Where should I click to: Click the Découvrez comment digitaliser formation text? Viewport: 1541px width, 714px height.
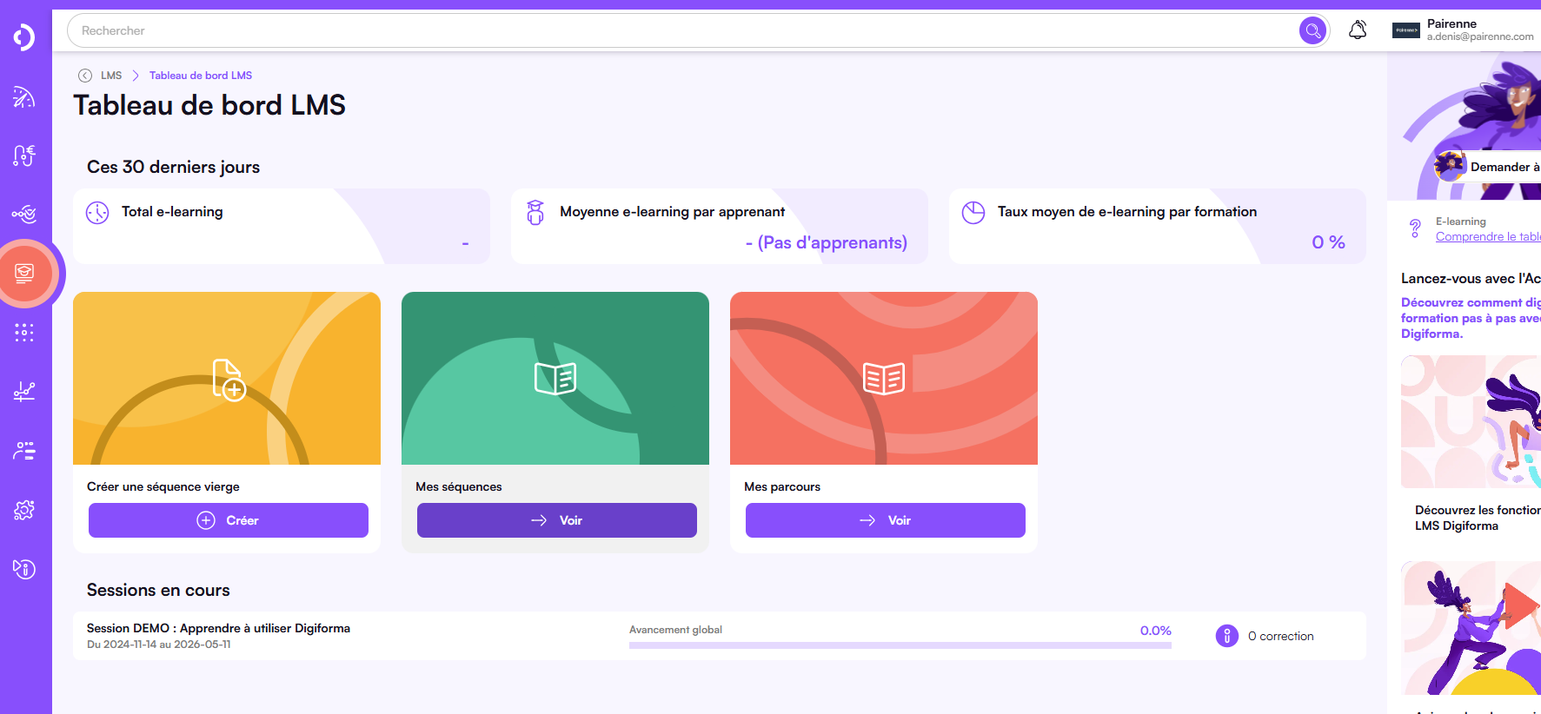[x=1471, y=318]
